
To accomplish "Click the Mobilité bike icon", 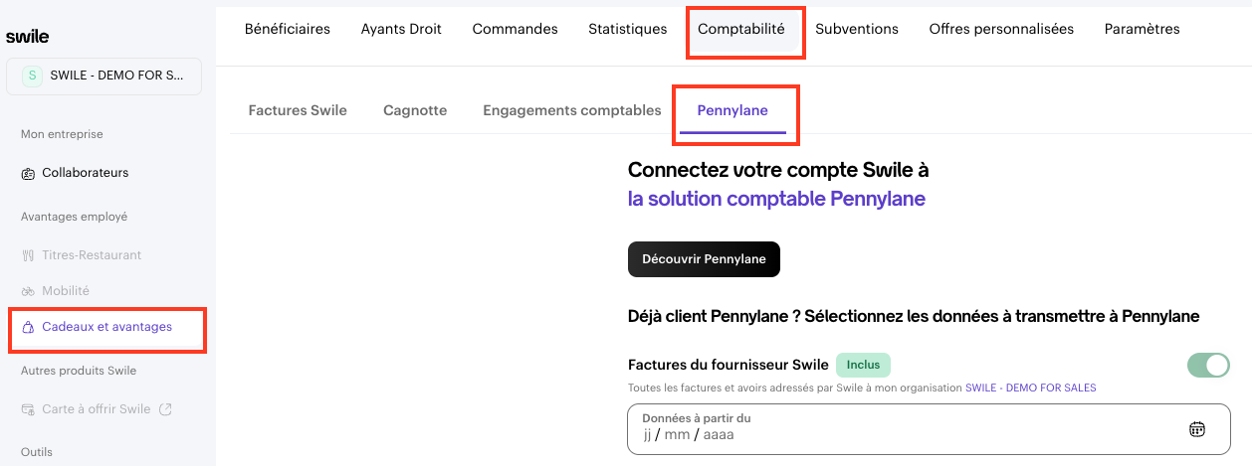I will [x=28, y=291].
